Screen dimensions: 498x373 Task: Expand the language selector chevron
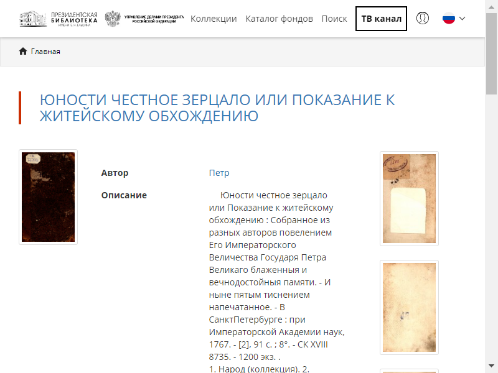point(462,19)
